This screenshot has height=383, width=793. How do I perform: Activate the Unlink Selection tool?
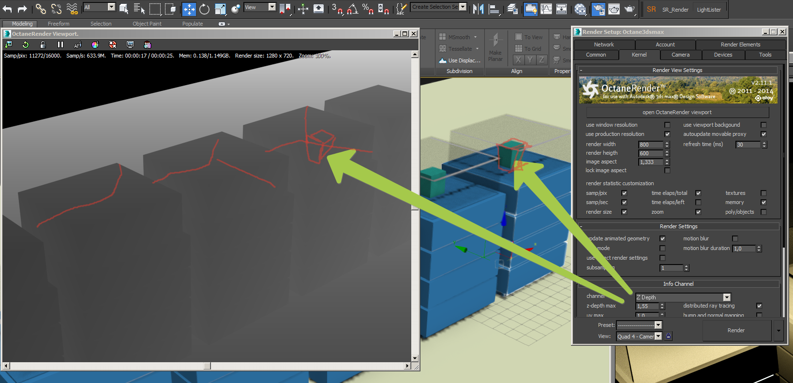56,9
